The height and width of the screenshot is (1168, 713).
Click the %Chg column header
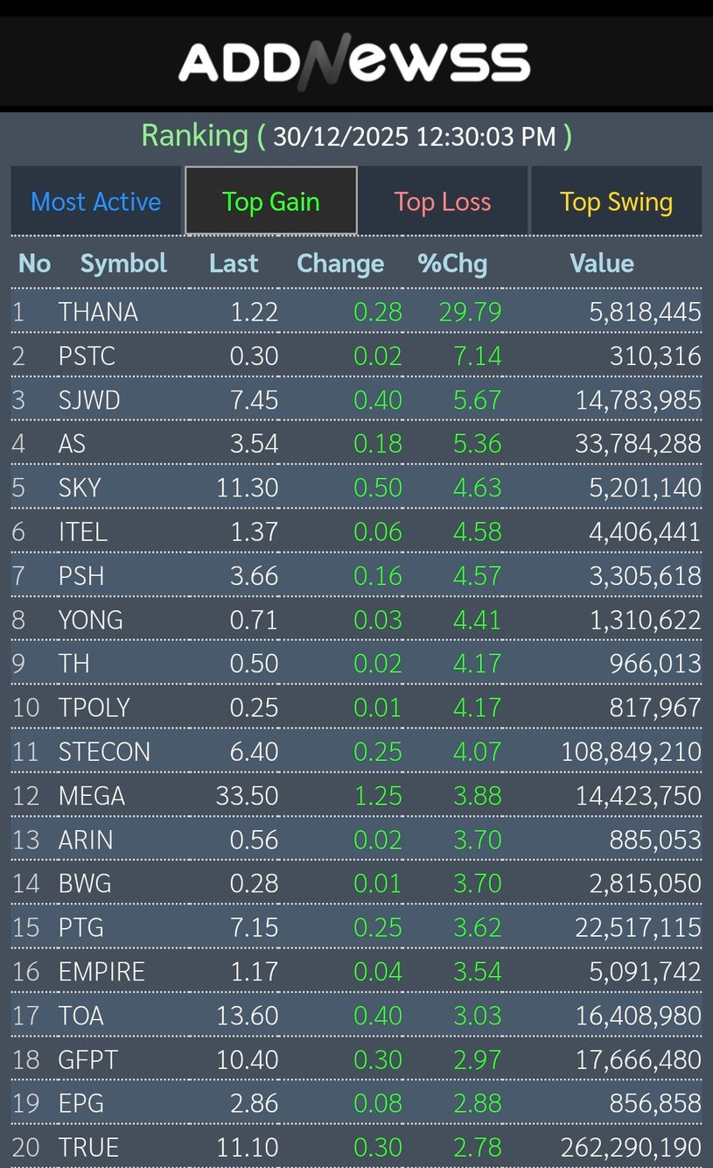pos(452,264)
